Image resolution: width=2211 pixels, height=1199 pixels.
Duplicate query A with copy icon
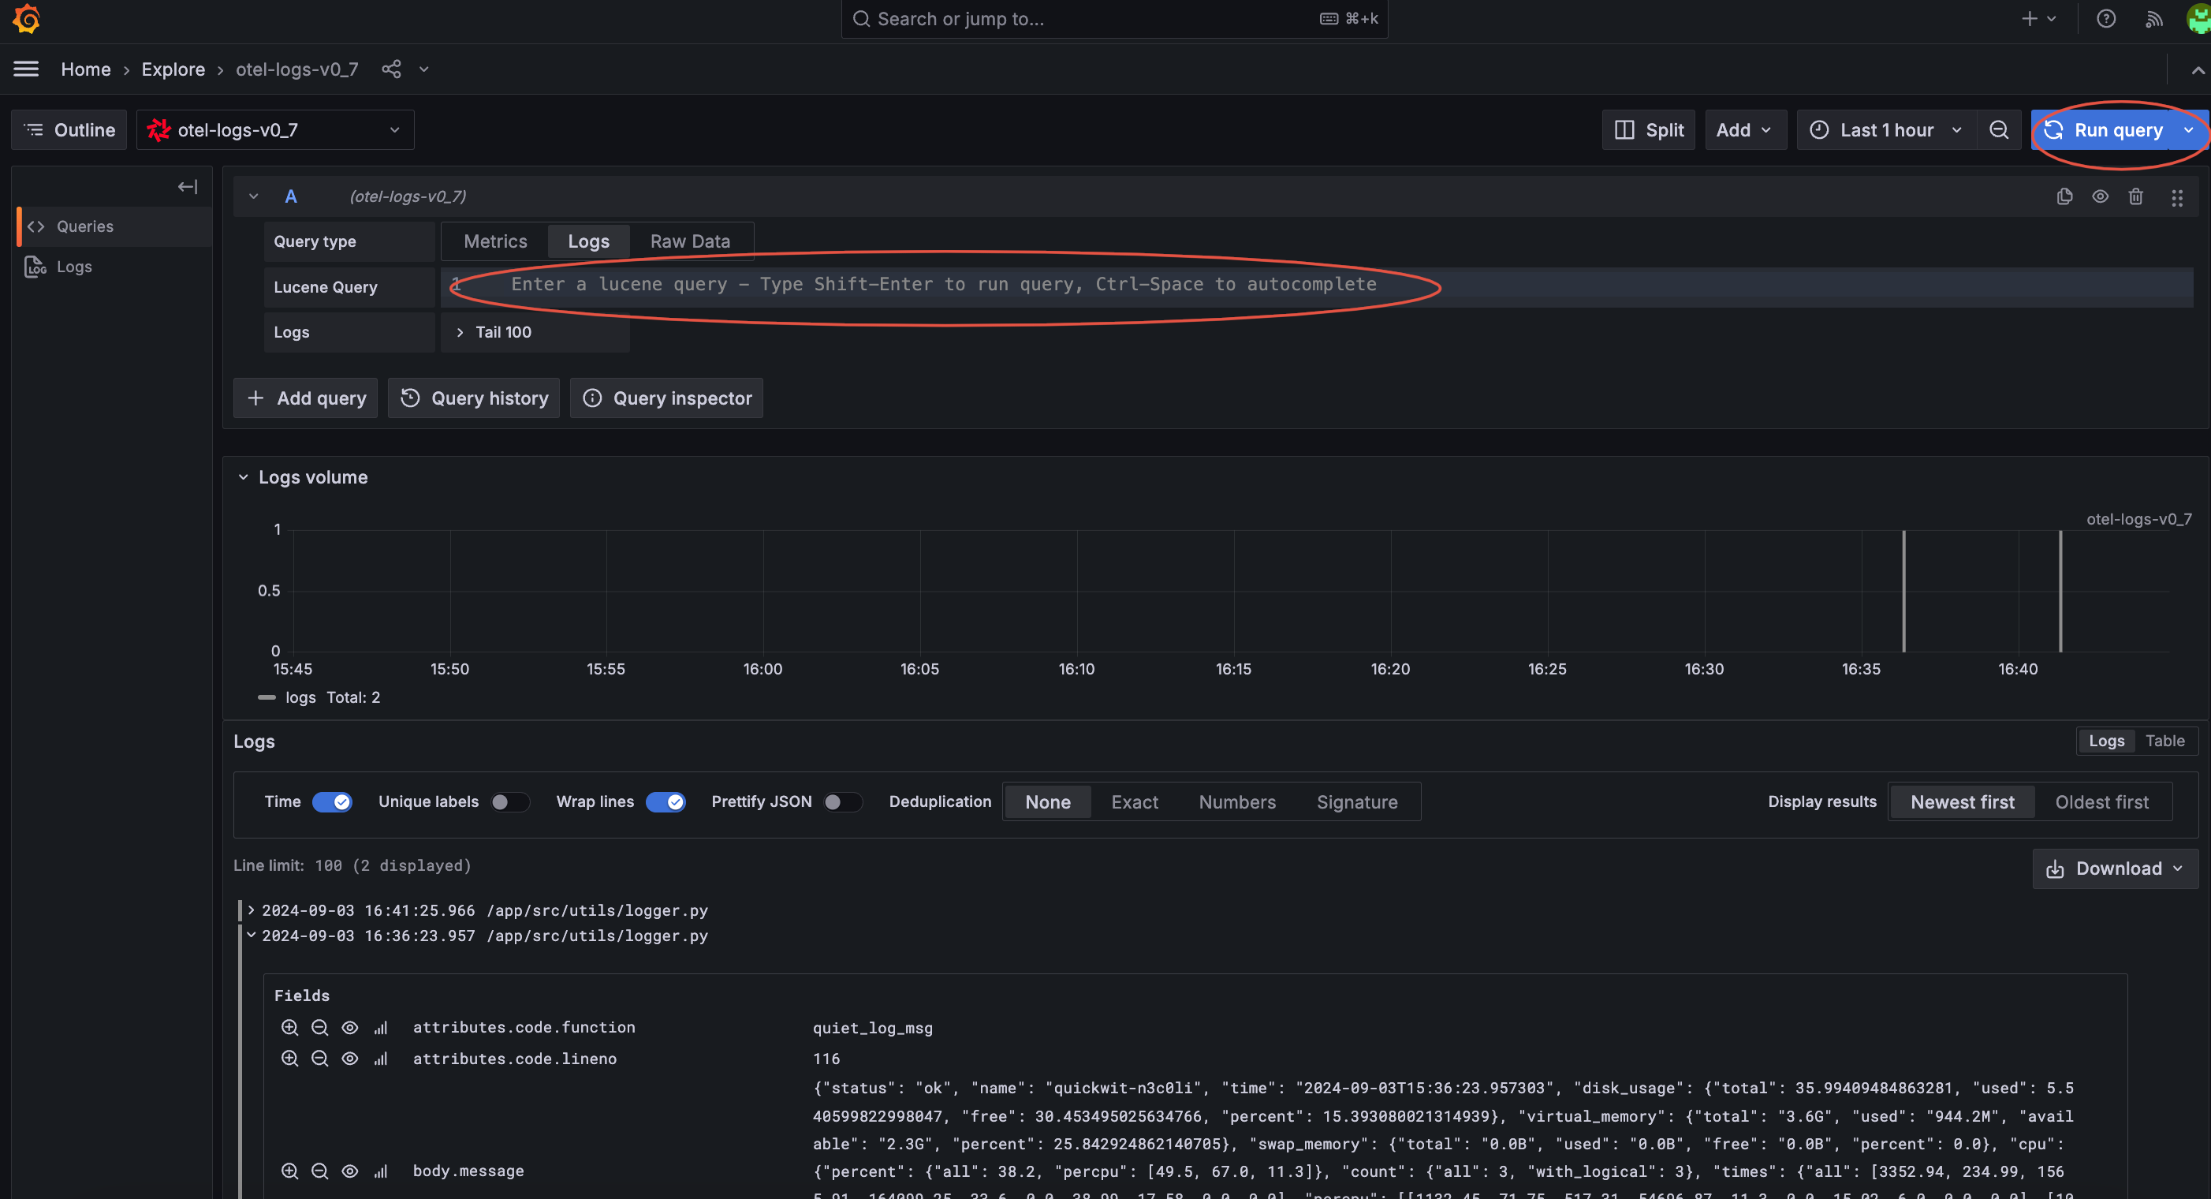point(2064,196)
